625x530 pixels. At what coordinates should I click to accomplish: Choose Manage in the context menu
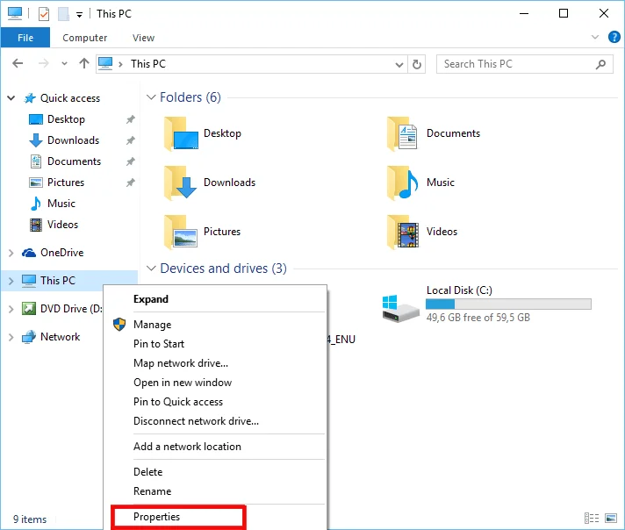(216, 325)
